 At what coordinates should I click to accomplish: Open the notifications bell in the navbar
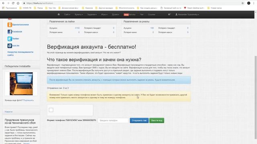pyautogui.click(x=169, y=14)
